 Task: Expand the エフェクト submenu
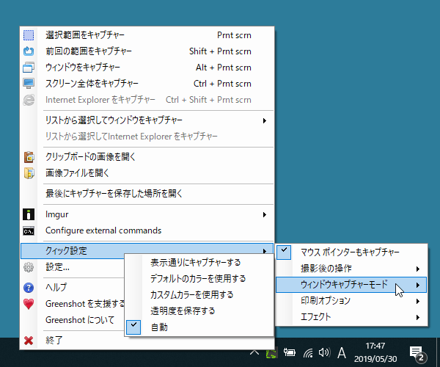point(351,317)
